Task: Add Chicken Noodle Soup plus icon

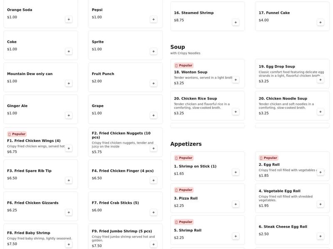Action: coord(320,112)
